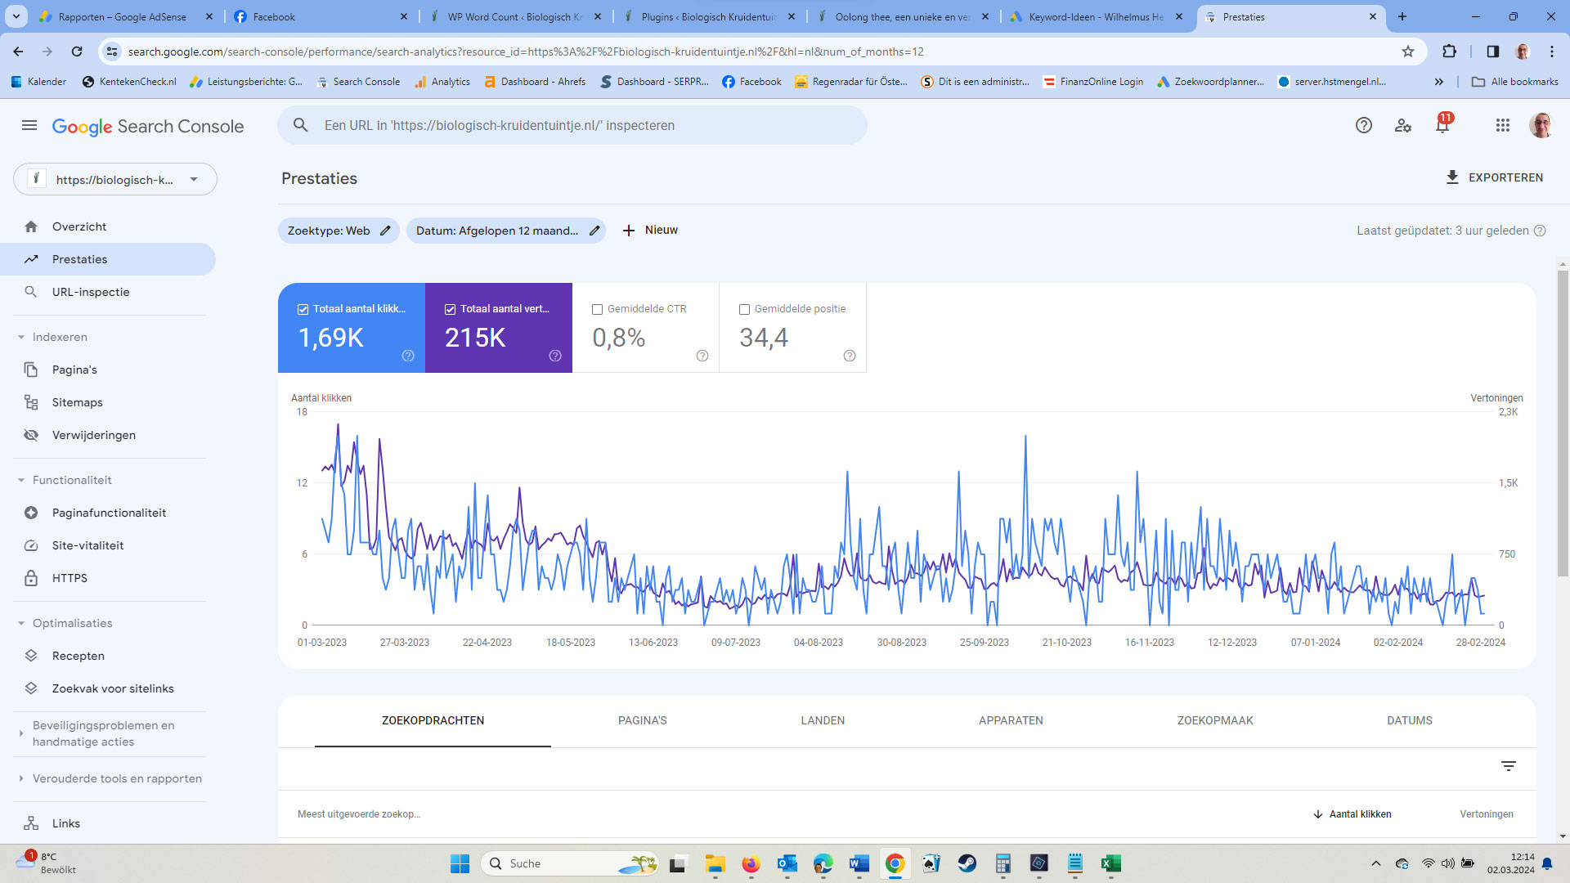The image size is (1570, 883).
Task: Click the page vertical scrollbar
Action: coord(1563,424)
